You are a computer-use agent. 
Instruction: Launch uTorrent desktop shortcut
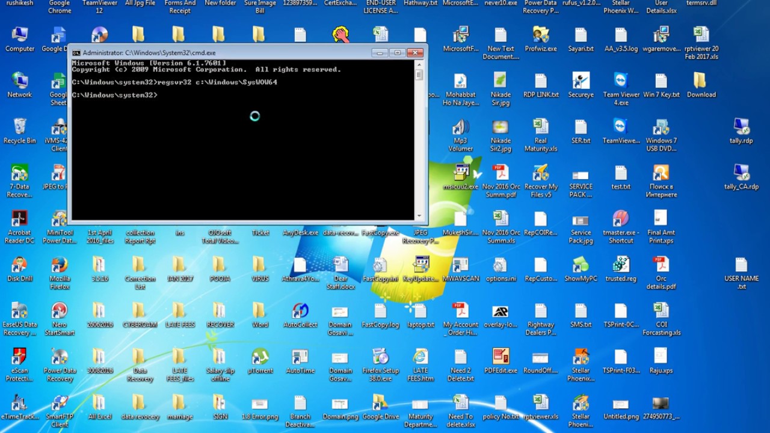click(260, 361)
